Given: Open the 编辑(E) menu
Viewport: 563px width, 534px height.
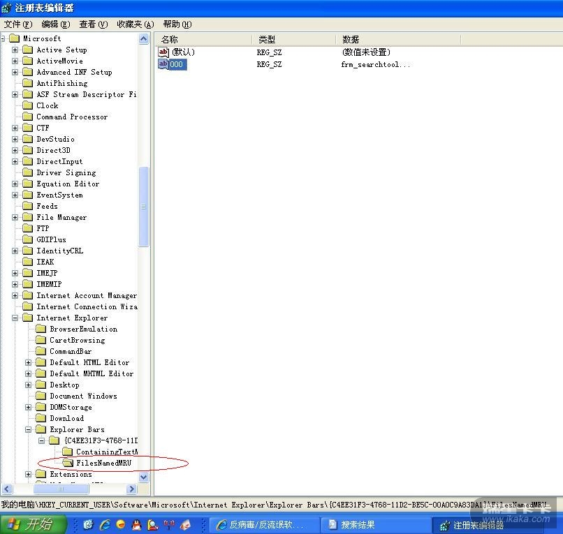Looking at the screenshot, I should click(56, 24).
